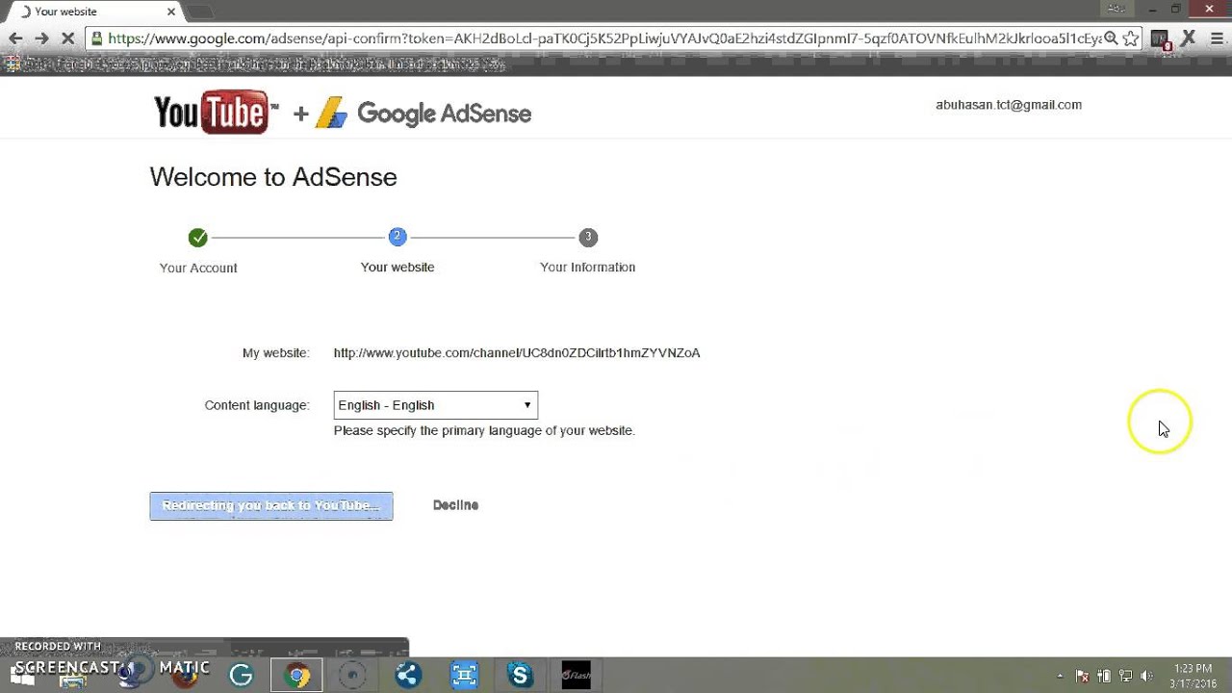Close the 'Your website' tab

pos(171,12)
